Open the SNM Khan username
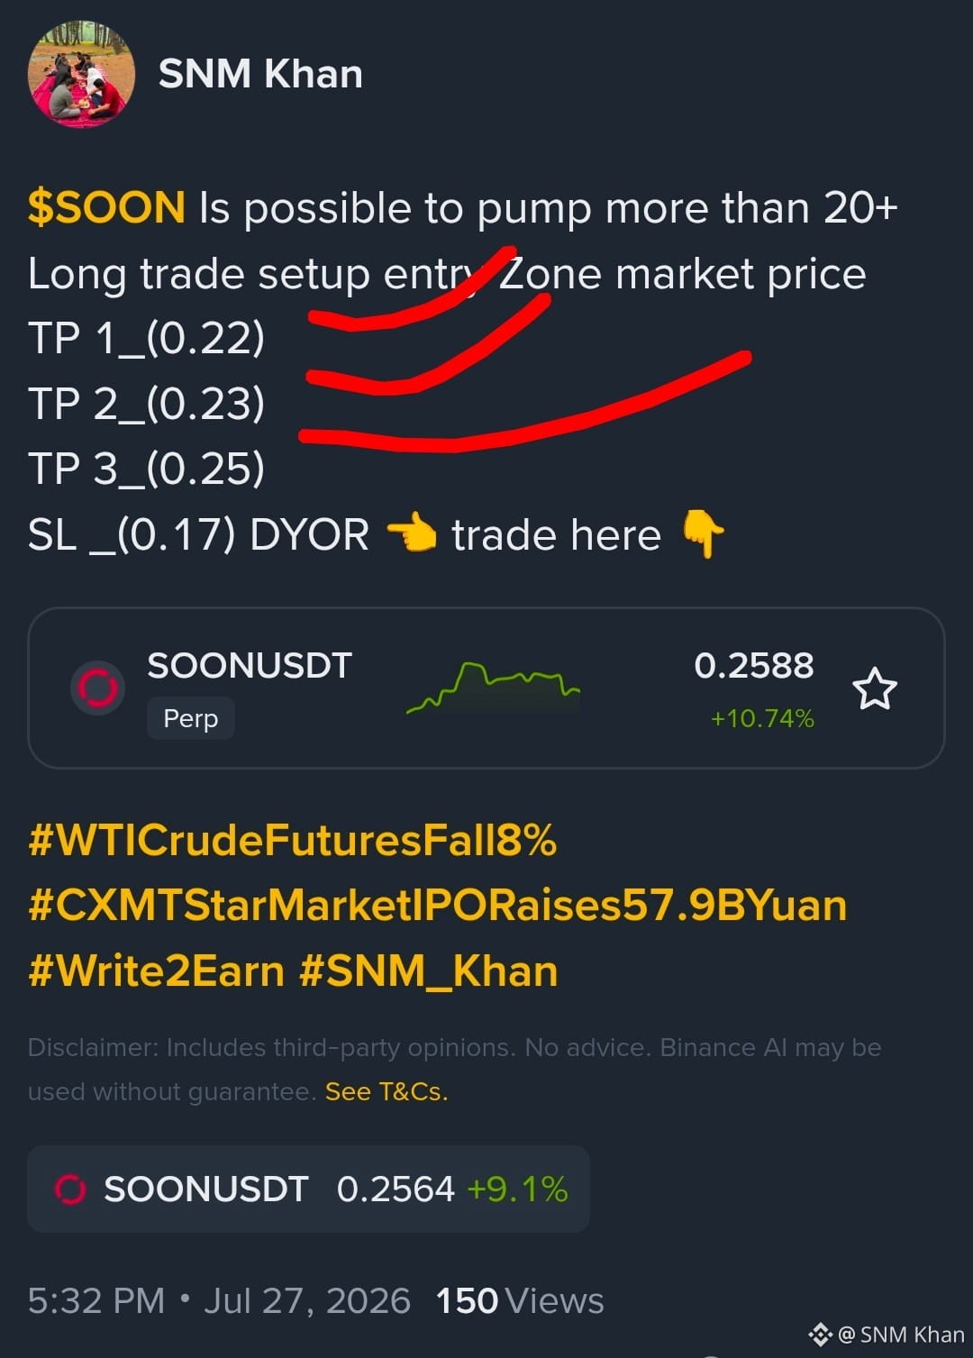 pos(260,74)
